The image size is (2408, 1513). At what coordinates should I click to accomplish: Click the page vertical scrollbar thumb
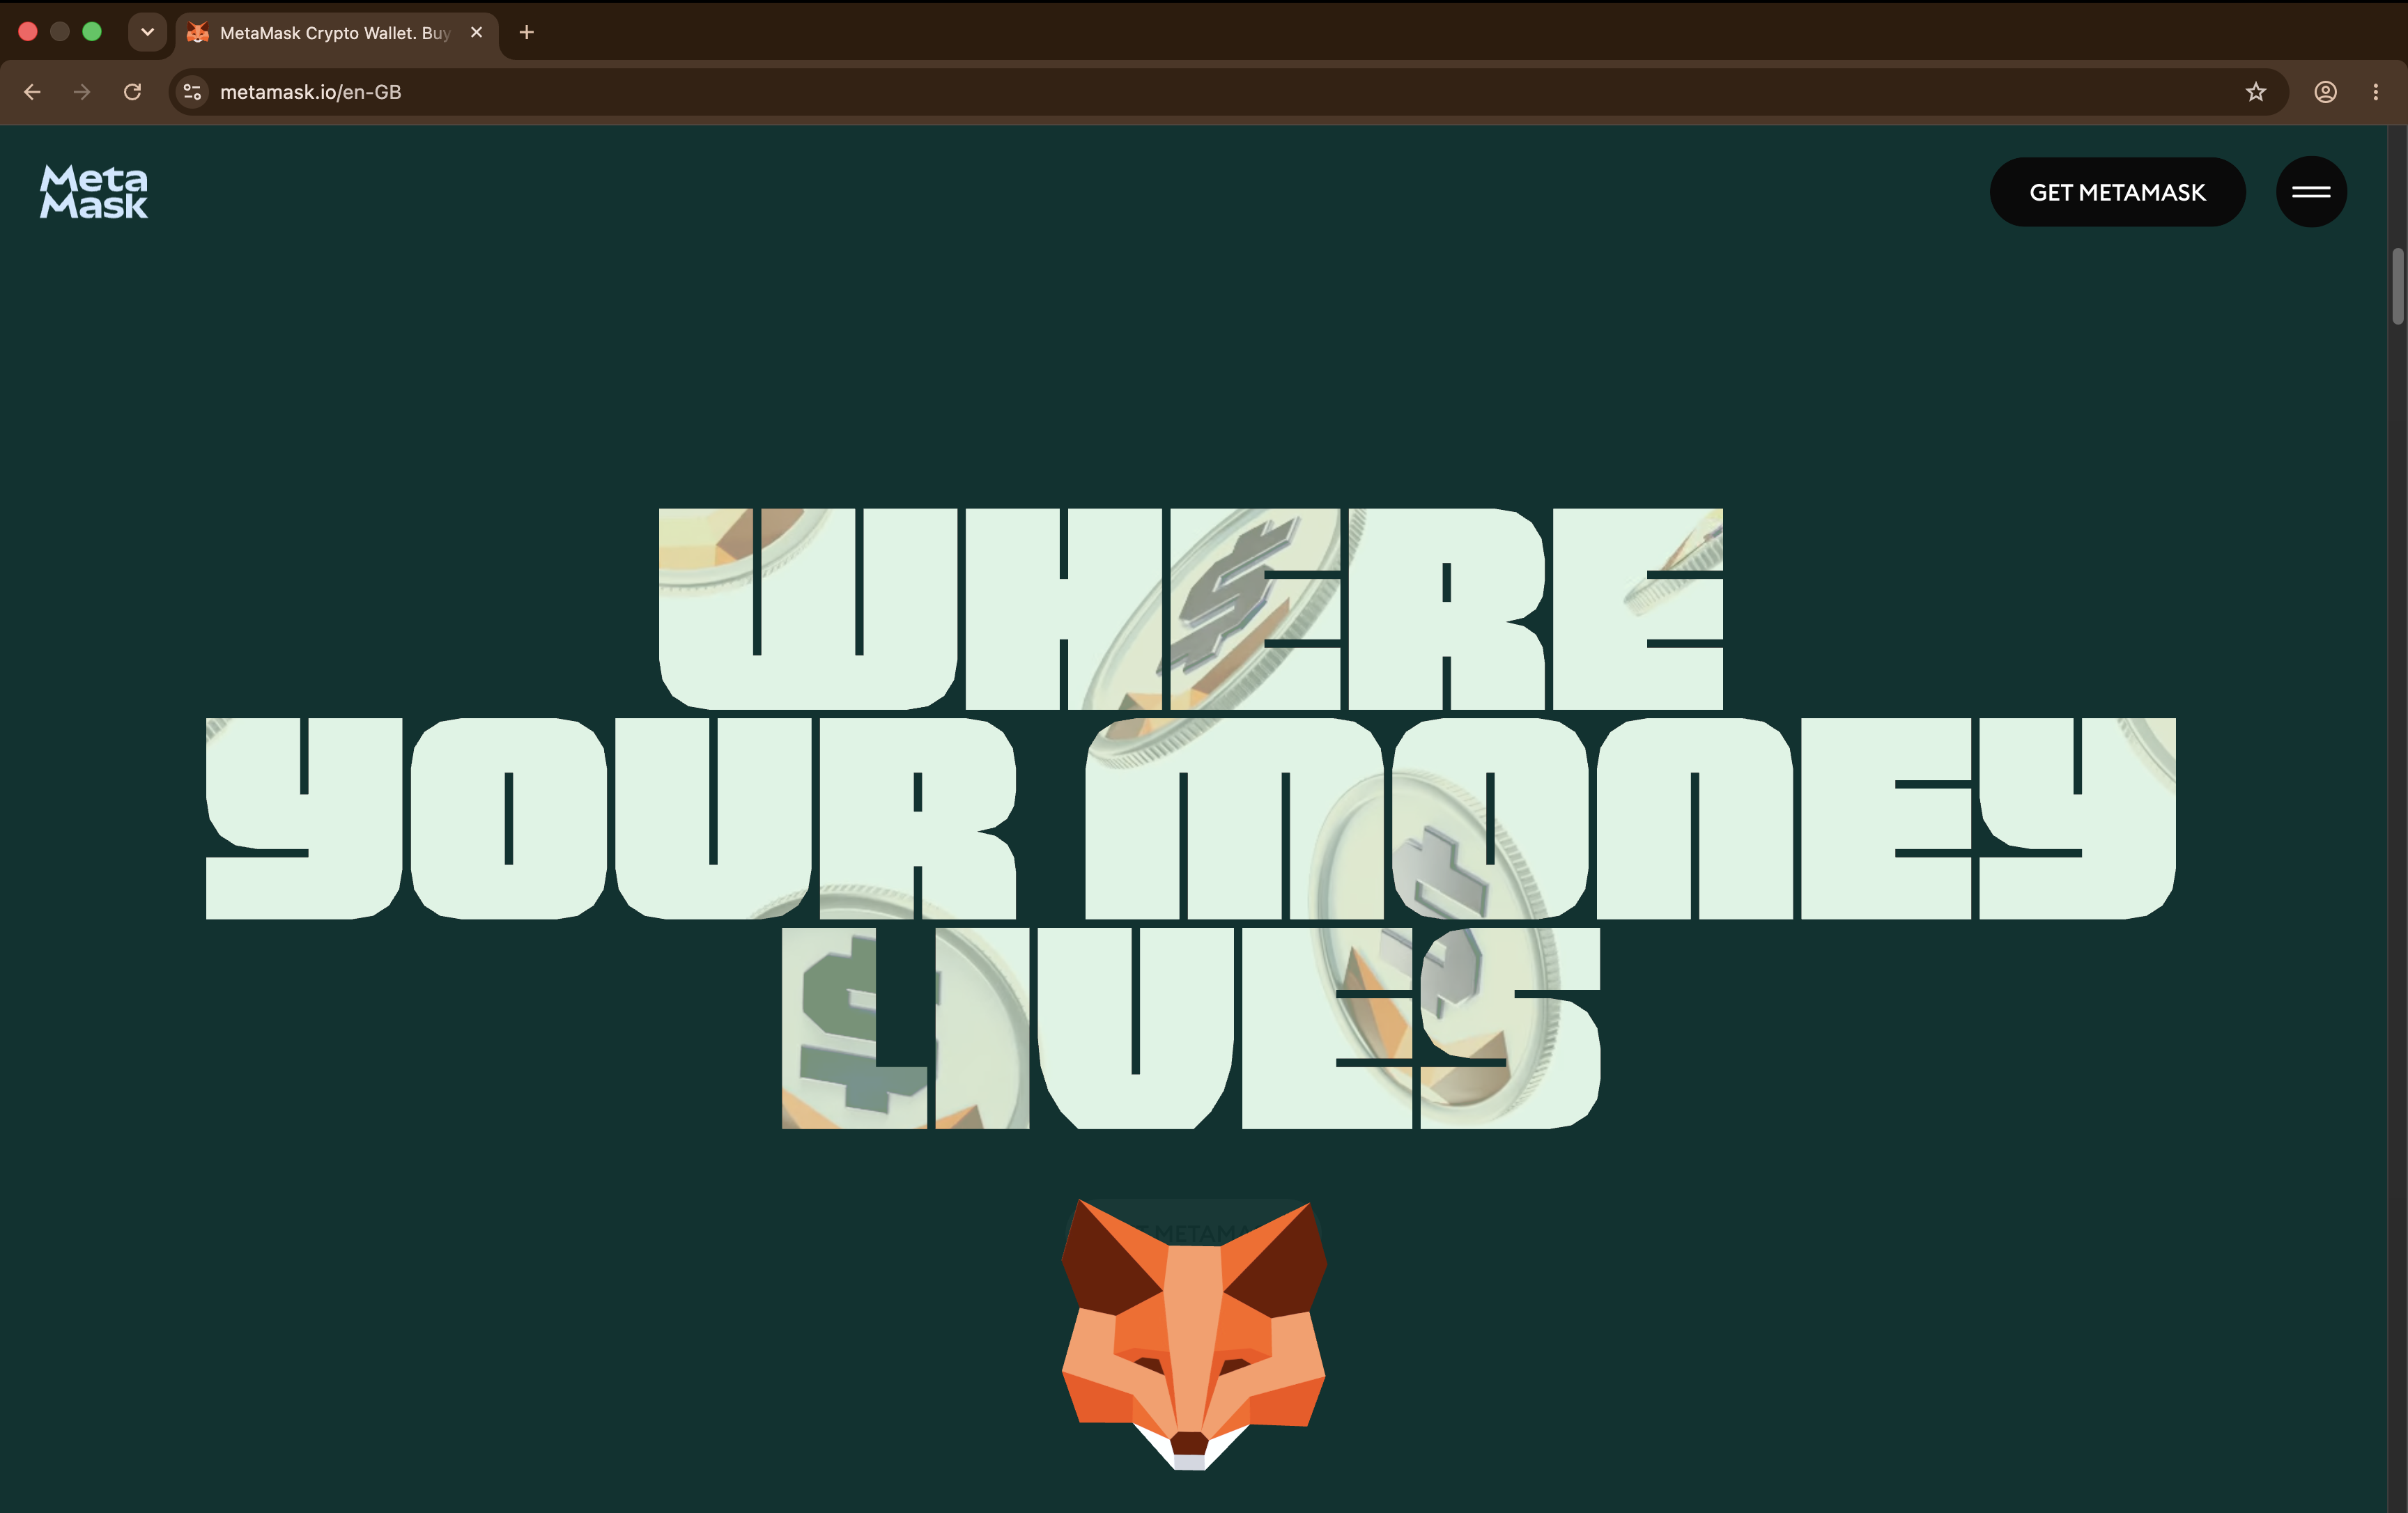point(2397,287)
